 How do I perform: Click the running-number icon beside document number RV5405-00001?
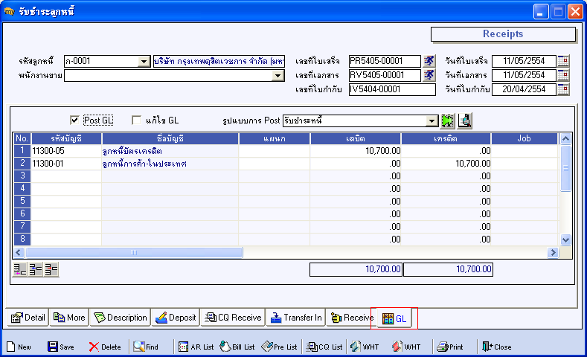[x=429, y=75]
